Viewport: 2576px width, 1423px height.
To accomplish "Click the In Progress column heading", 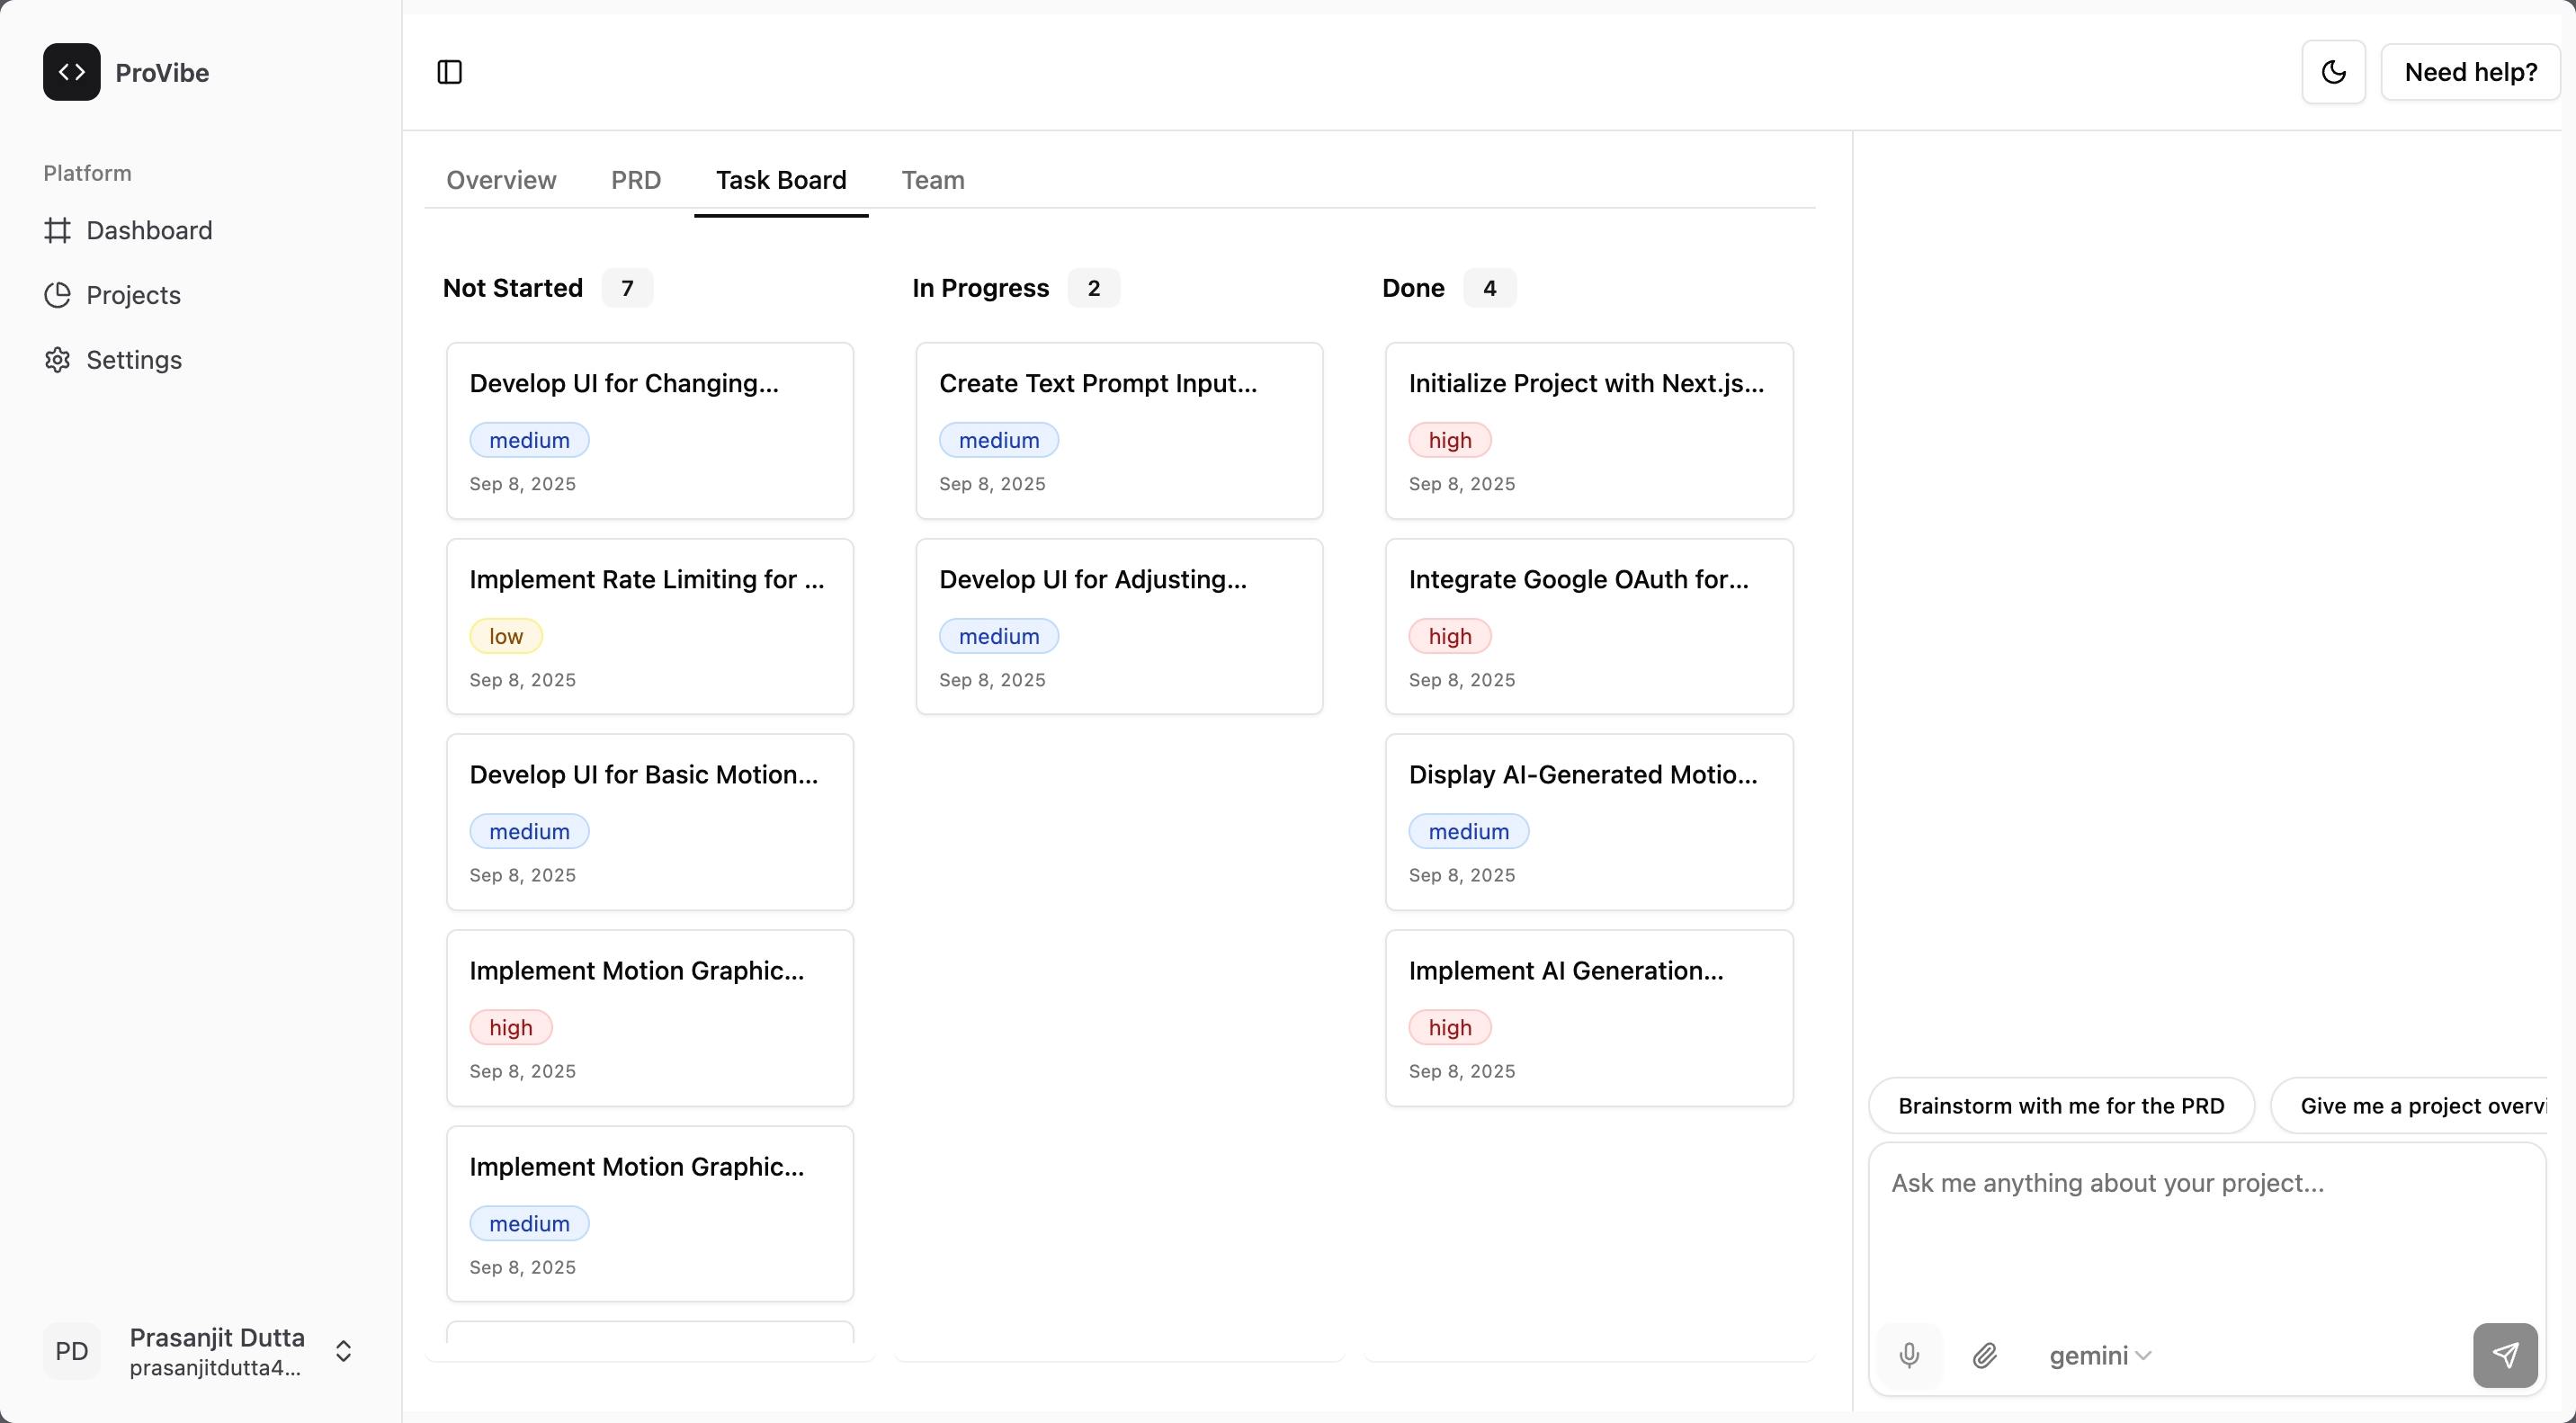I will 980,288.
